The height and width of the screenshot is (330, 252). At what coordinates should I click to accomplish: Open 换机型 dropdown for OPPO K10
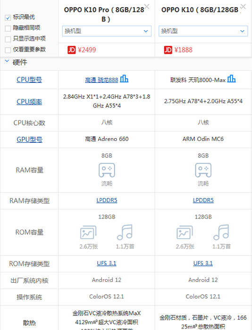(x=203, y=31)
